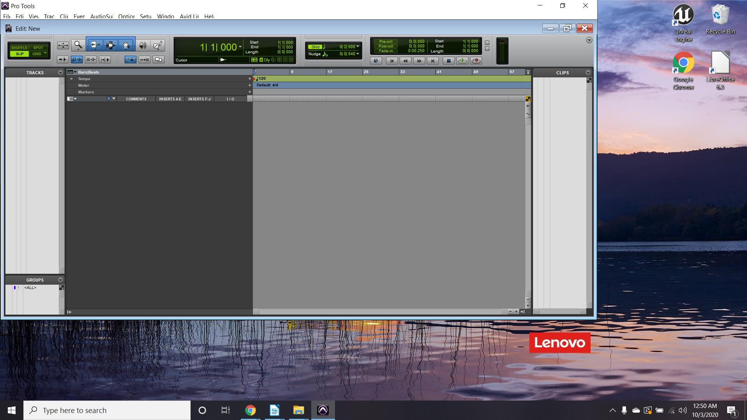Image resolution: width=747 pixels, height=420 pixels.
Task: Enable Shuffle edit mode
Action: (19, 47)
